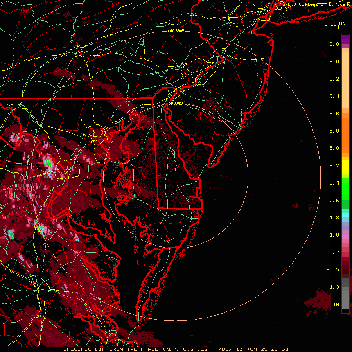Pick the cyan band of the color bar
The image size is (352, 352).
(x=345, y=215)
